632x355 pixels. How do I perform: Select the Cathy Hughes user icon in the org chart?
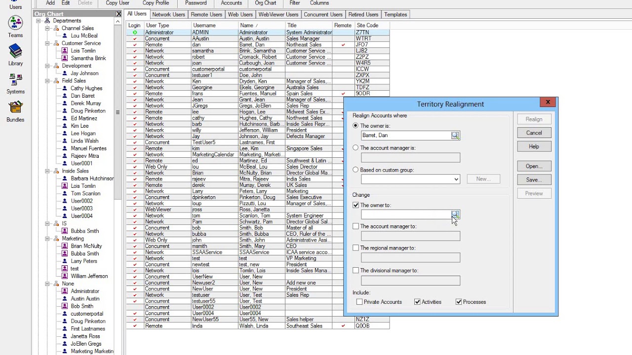tap(65, 88)
